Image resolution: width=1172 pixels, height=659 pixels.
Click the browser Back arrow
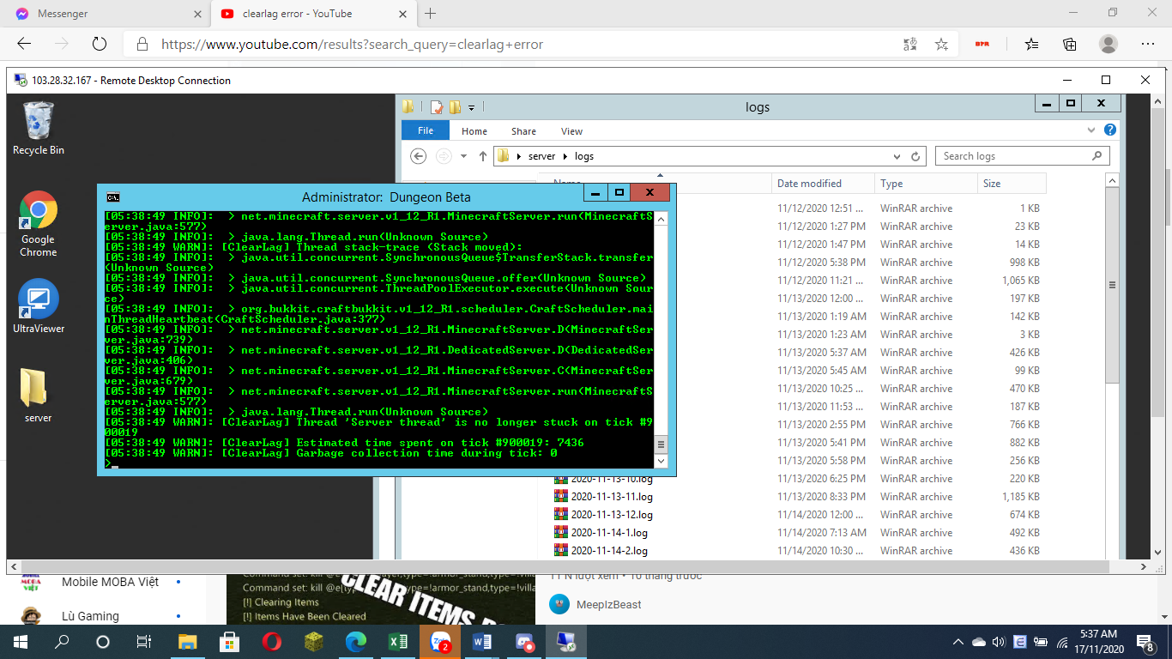24,44
